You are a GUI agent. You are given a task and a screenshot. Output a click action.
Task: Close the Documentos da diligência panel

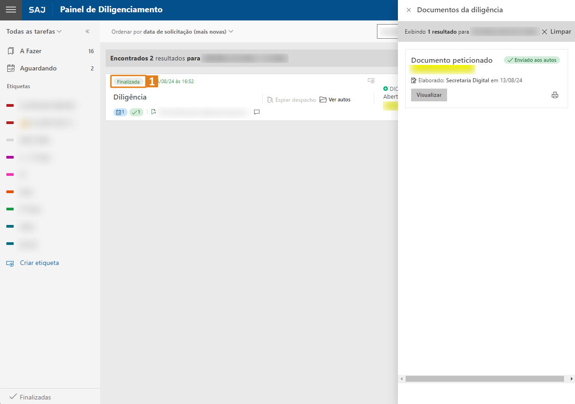click(408, 10)
